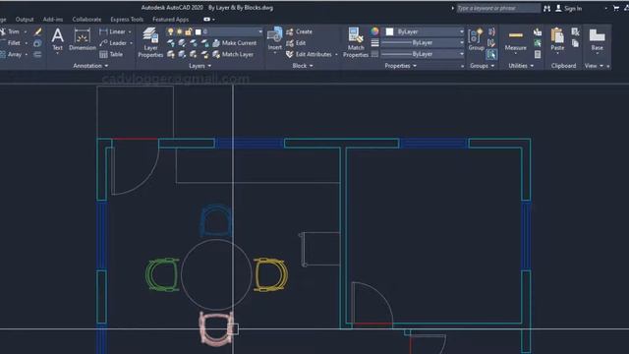Viewport: 629px width, 354px height.
Task: Click Sign In in title bar
Action: [x=569, y=8]
